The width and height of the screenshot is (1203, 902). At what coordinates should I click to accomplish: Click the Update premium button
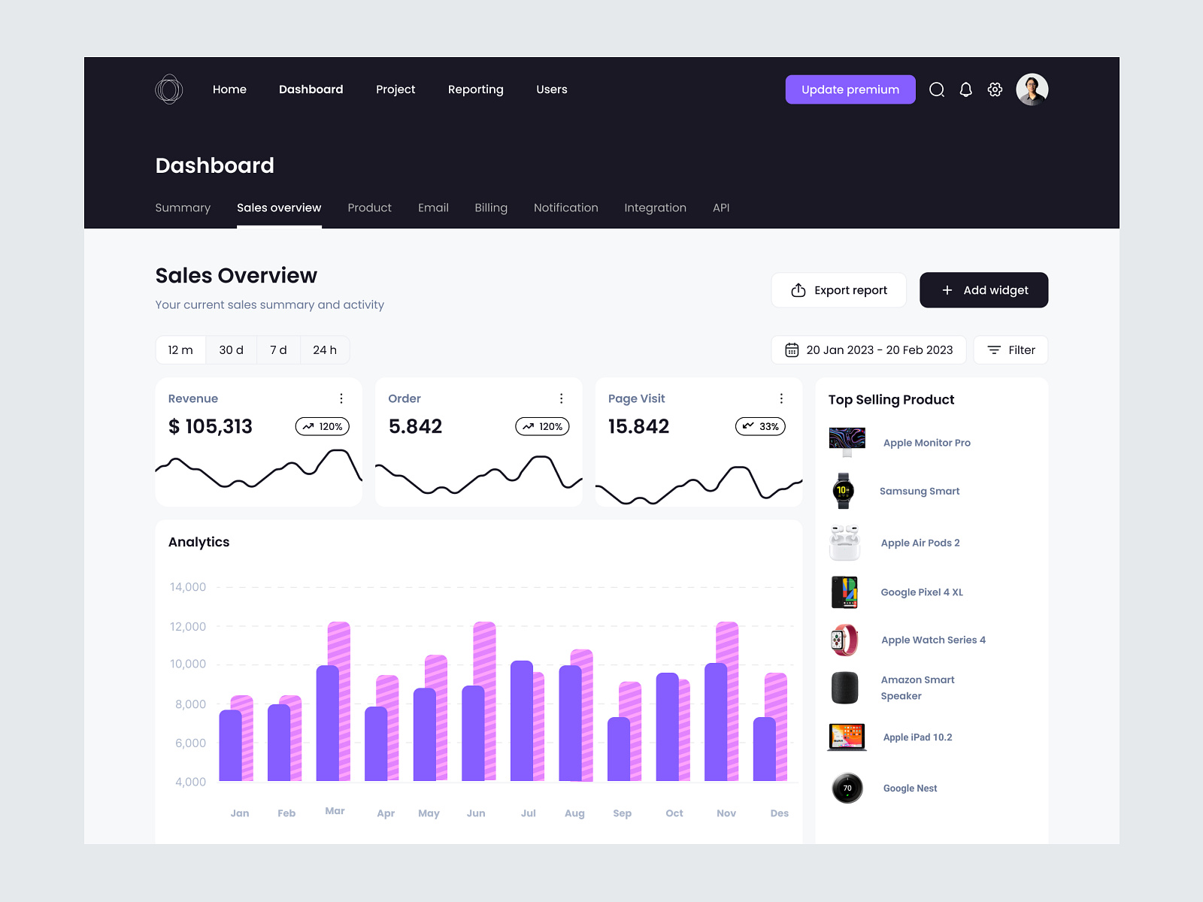click(x=850, y=89)
